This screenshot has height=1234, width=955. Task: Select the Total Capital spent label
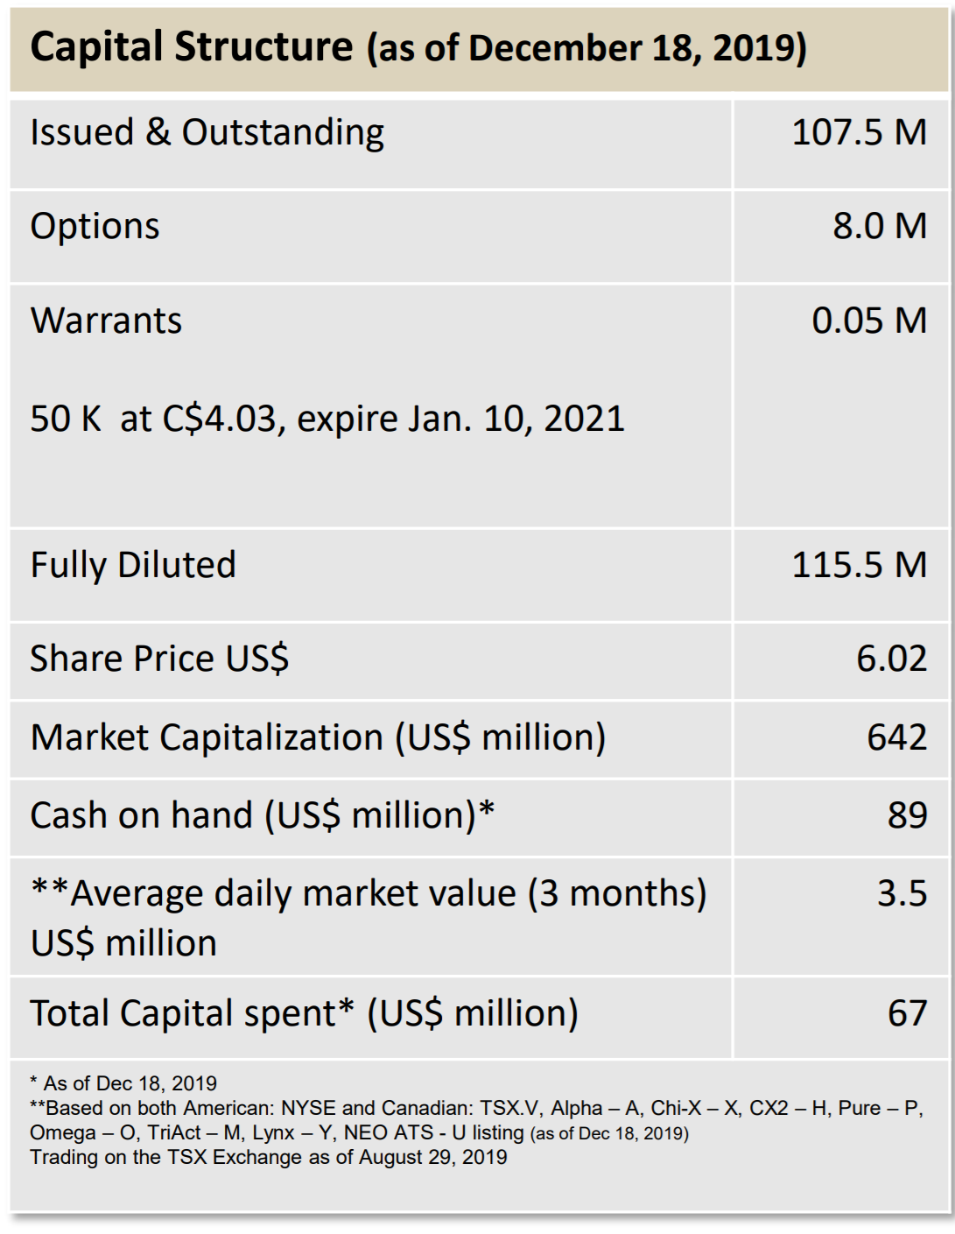tap(304, 1013)
